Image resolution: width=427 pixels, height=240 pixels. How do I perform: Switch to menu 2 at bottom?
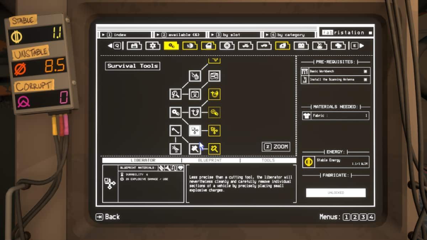(355, 217)
